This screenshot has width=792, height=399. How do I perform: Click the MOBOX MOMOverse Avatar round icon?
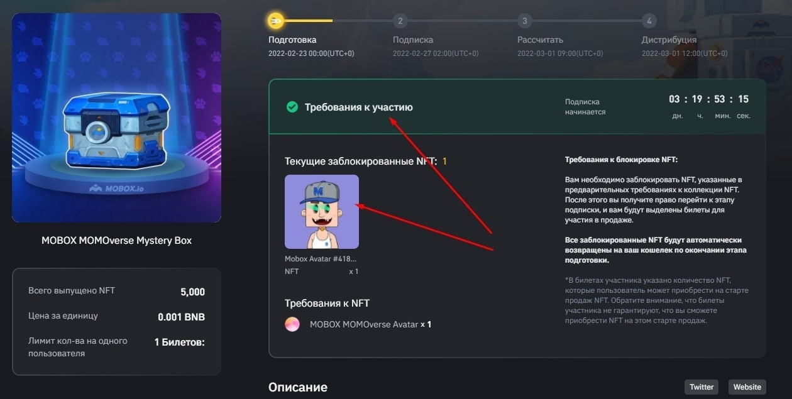click(292, 324)
